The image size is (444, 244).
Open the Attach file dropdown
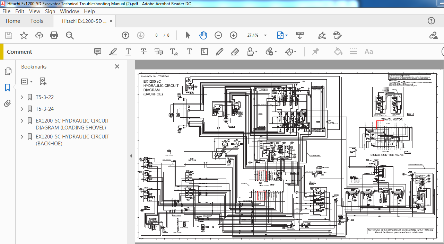tap(271, 52)
